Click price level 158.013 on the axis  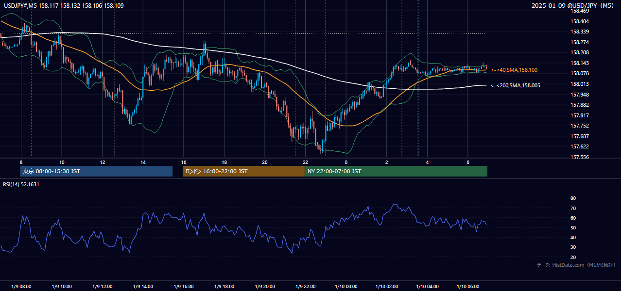tap(579, 84)
